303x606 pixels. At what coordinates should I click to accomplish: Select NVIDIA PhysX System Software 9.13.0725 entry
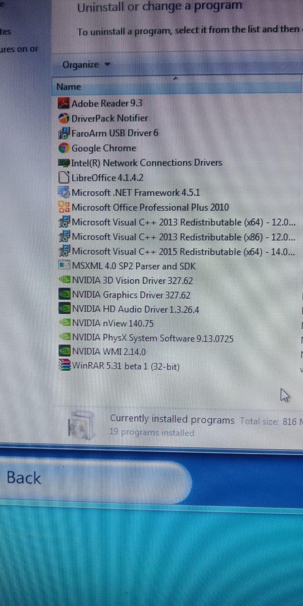point(152,338)
